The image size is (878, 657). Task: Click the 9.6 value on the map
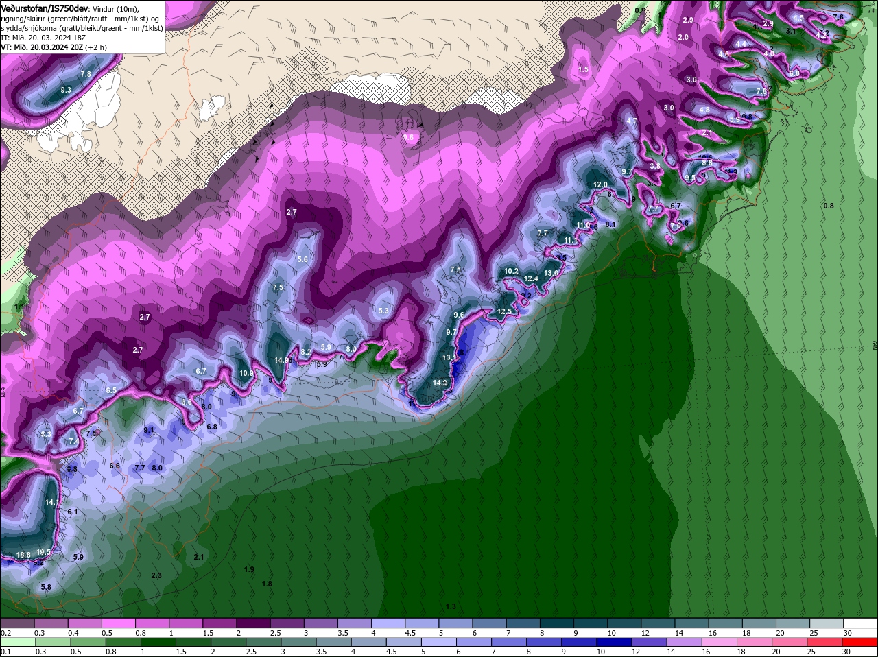pyautogui.click(x=460, y=315)
